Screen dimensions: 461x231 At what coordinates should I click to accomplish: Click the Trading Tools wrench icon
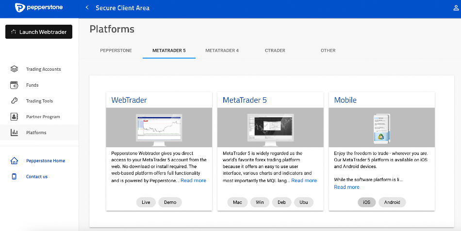14,101
